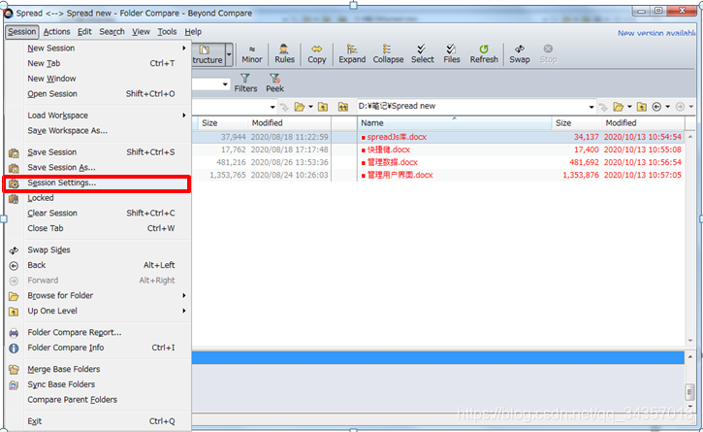Open left browse folder dropdown arrow
Image resolution: width=703 pixels, height=432 pixels.
pos(310,107)
